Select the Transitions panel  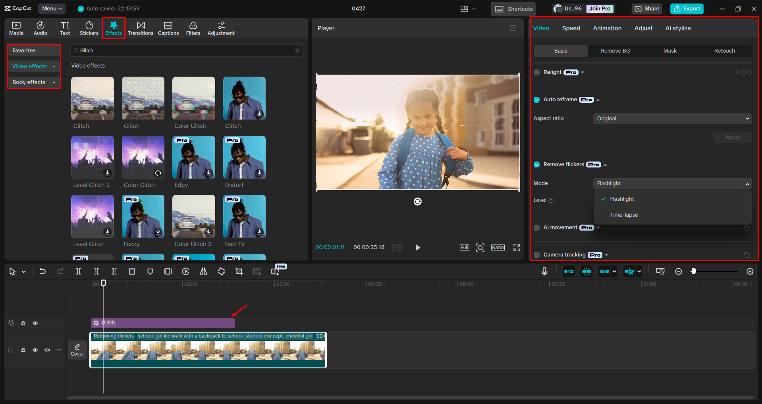141,28
